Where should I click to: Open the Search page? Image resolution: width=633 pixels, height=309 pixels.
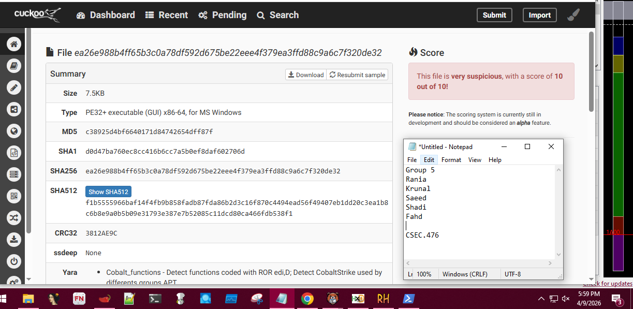point(278,15)
